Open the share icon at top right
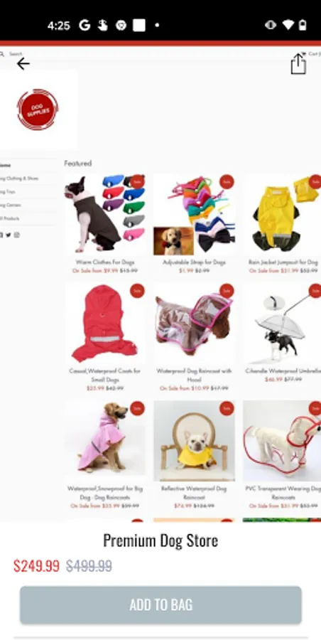The width and height of the screenshot is (321, 640). tap(298, 64)
